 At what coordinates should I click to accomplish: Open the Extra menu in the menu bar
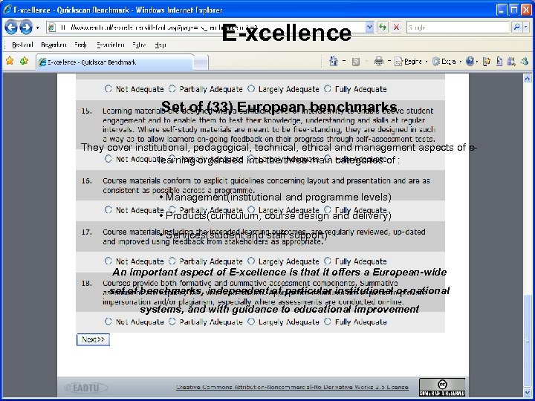tap(139, 45)
